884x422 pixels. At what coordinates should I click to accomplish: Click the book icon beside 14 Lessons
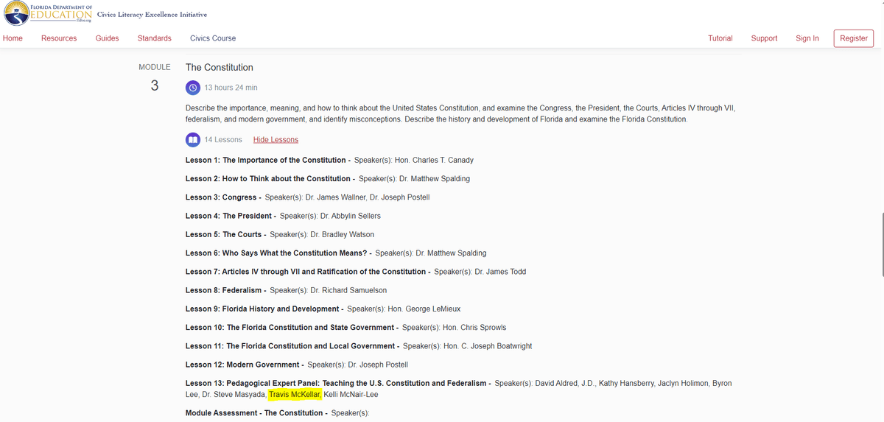[x=192, y=139]
